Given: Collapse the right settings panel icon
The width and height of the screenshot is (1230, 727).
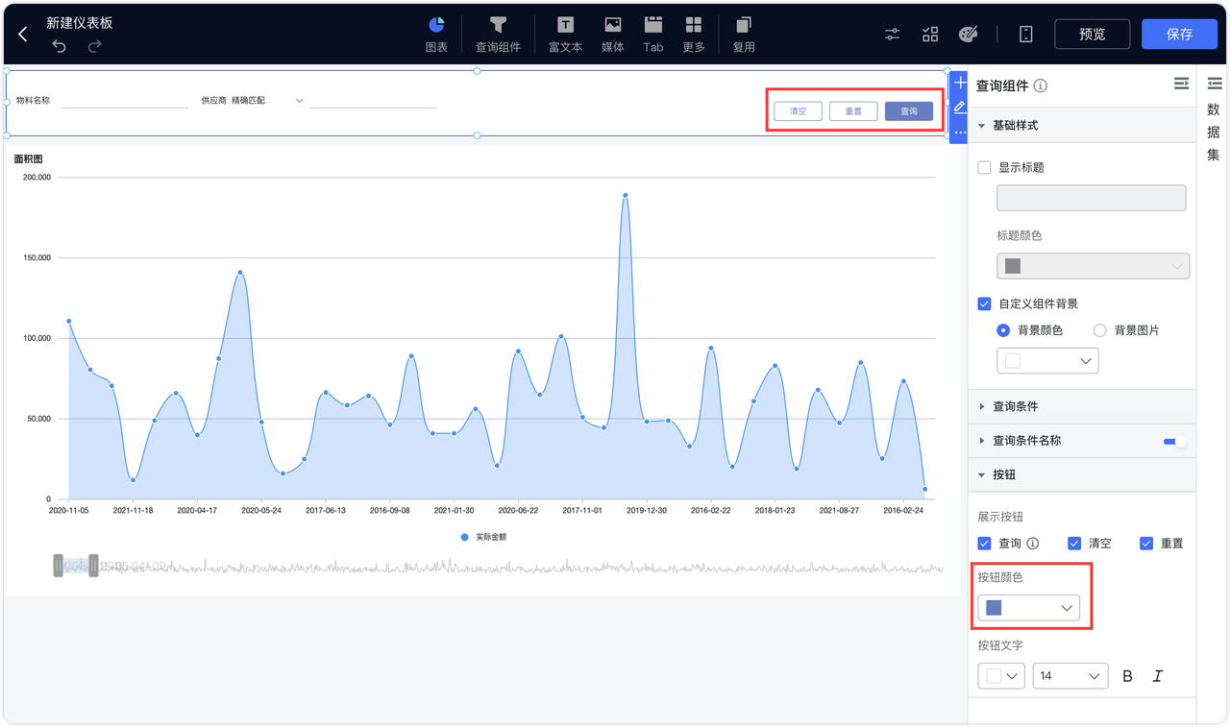Looking at the screenshot, I should tap(1181, 85).
